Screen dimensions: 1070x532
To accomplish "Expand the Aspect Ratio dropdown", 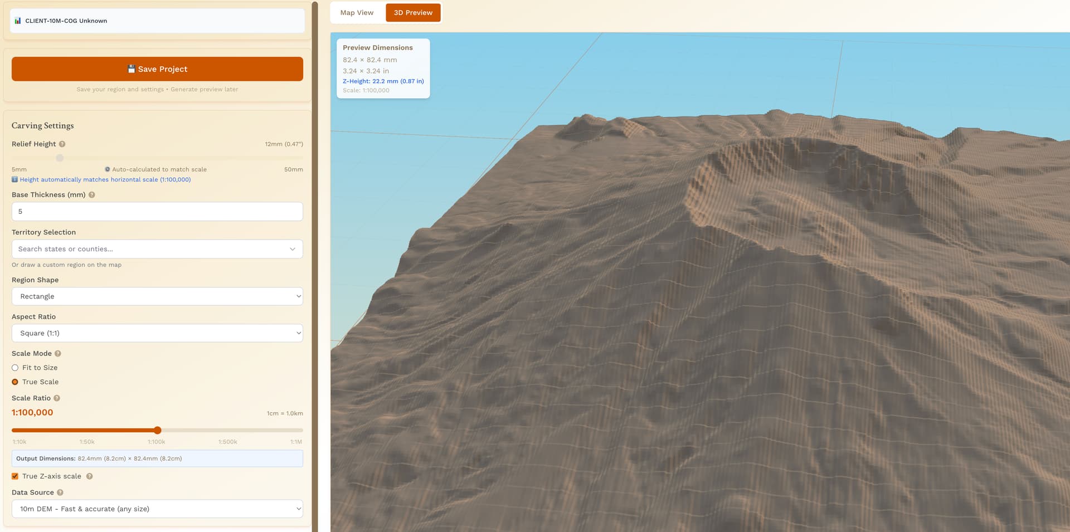I will (x=157, y=333).
